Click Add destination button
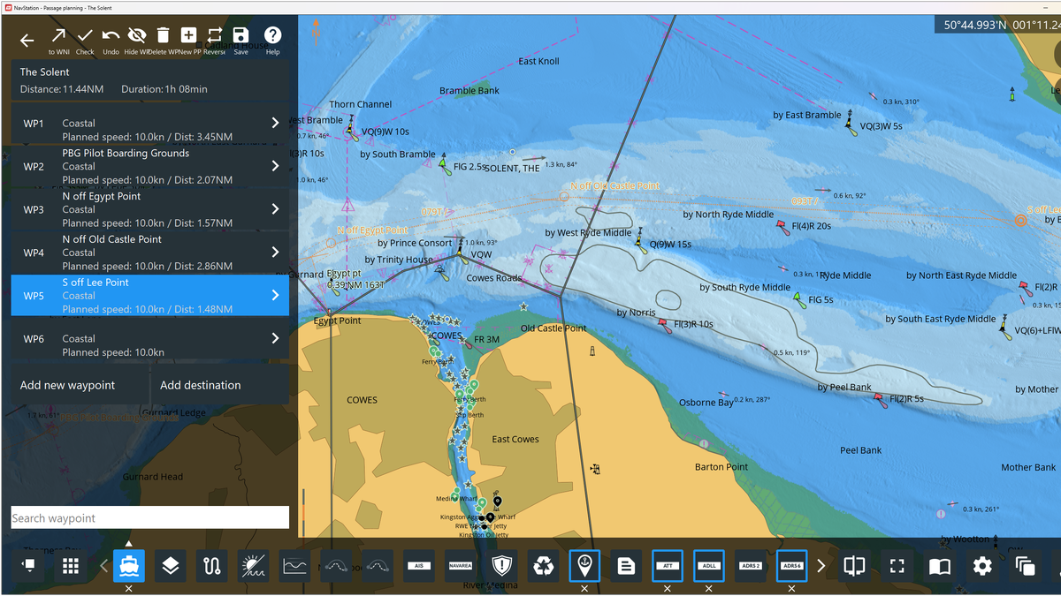The height and width of the screenshot is (596, 1061). coord(201,385)
